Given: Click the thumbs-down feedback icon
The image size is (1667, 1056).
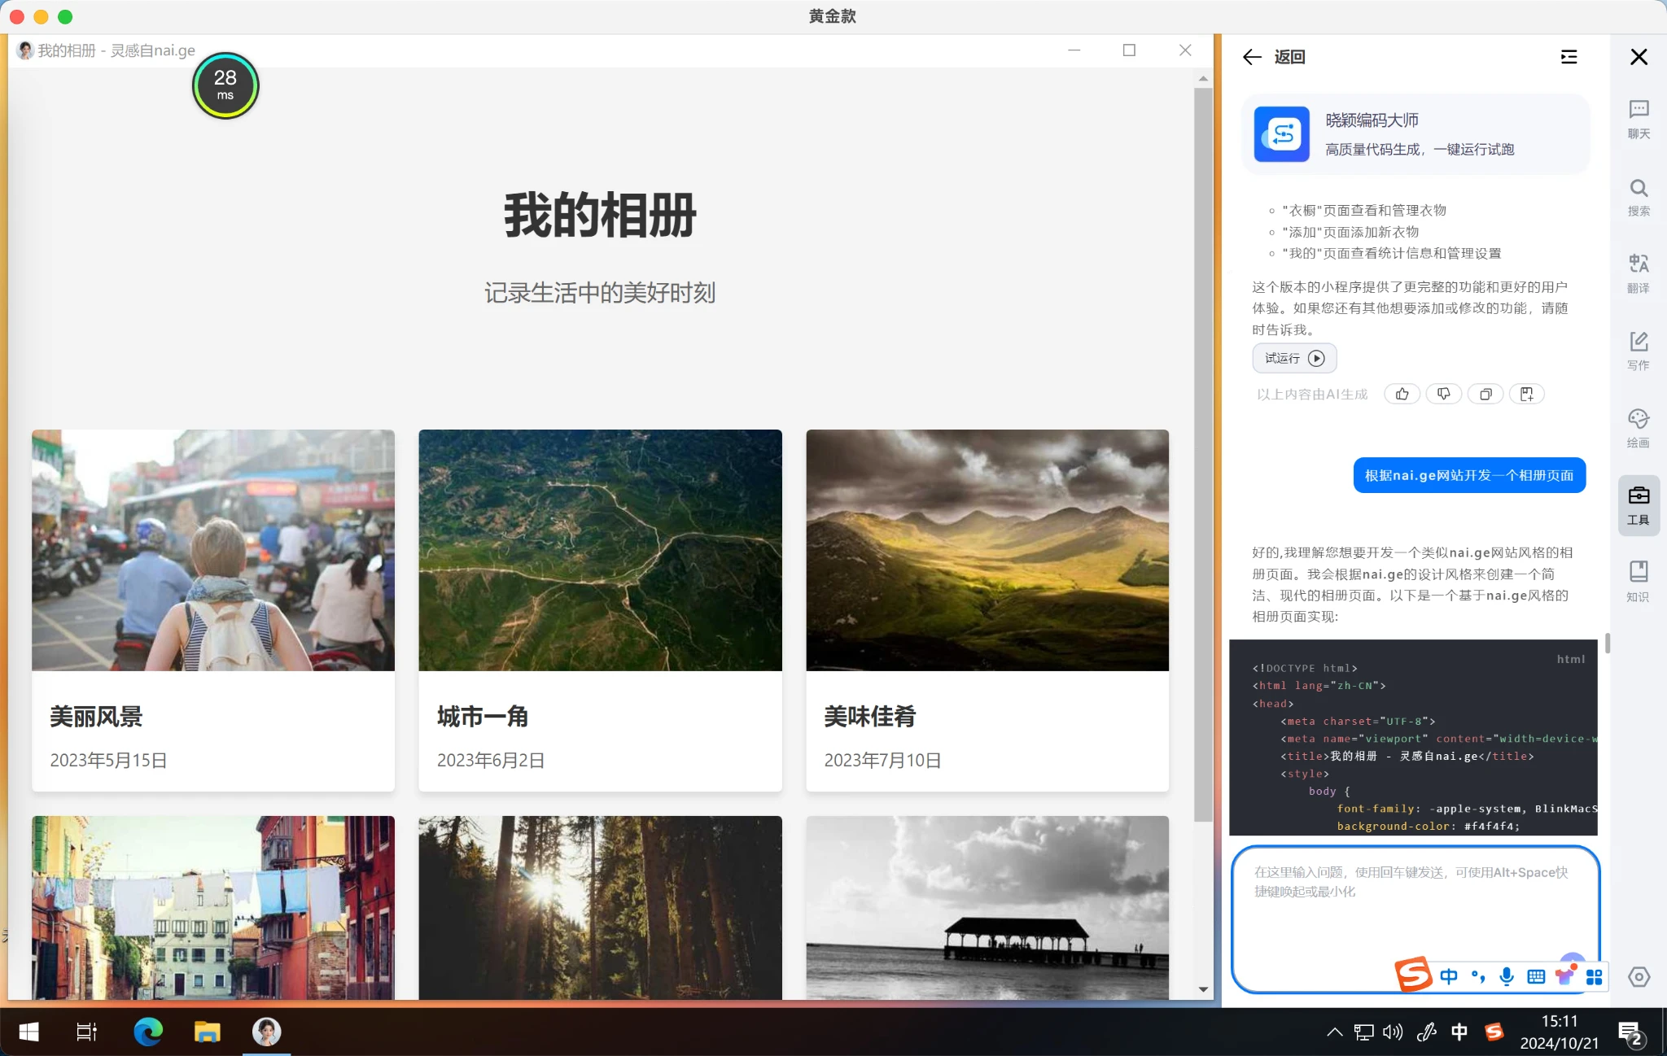Looking at the screenshot, I should (x=1443, y=395).
